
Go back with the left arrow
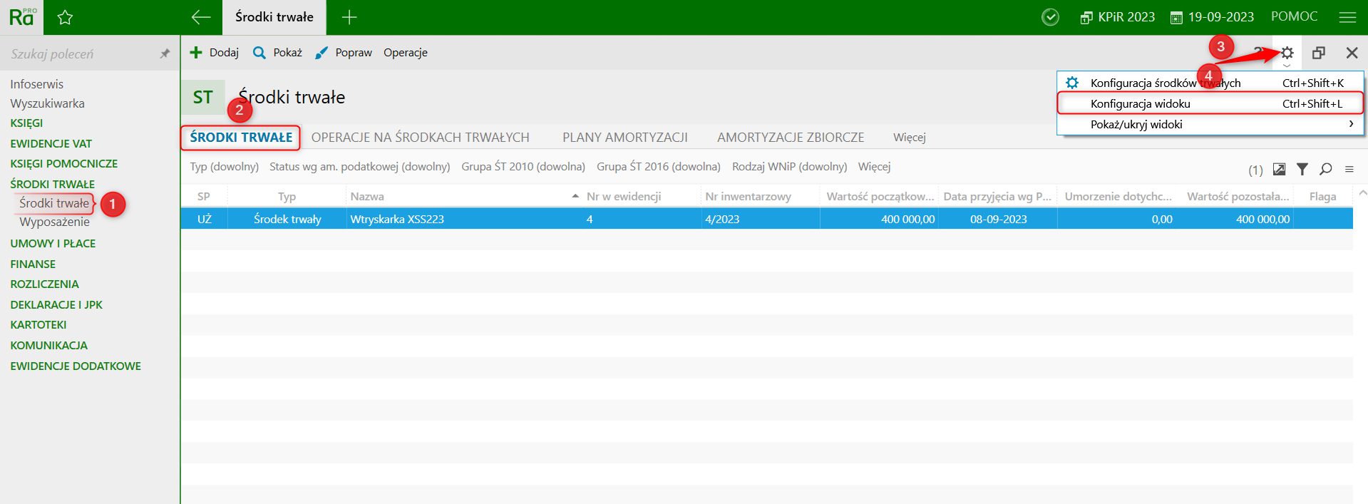(x=201, y=17)
